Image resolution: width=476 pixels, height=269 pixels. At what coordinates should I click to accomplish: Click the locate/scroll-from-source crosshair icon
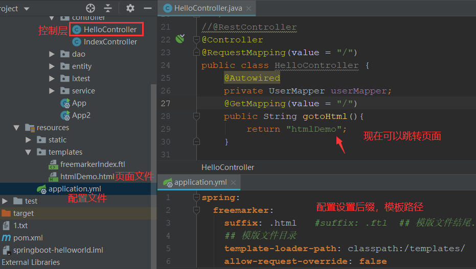(90, 8)
